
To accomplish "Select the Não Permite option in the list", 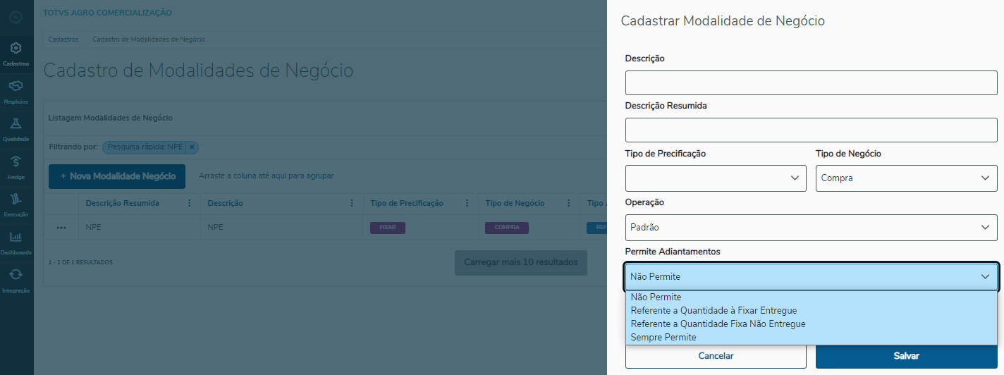I will [812, 297].
